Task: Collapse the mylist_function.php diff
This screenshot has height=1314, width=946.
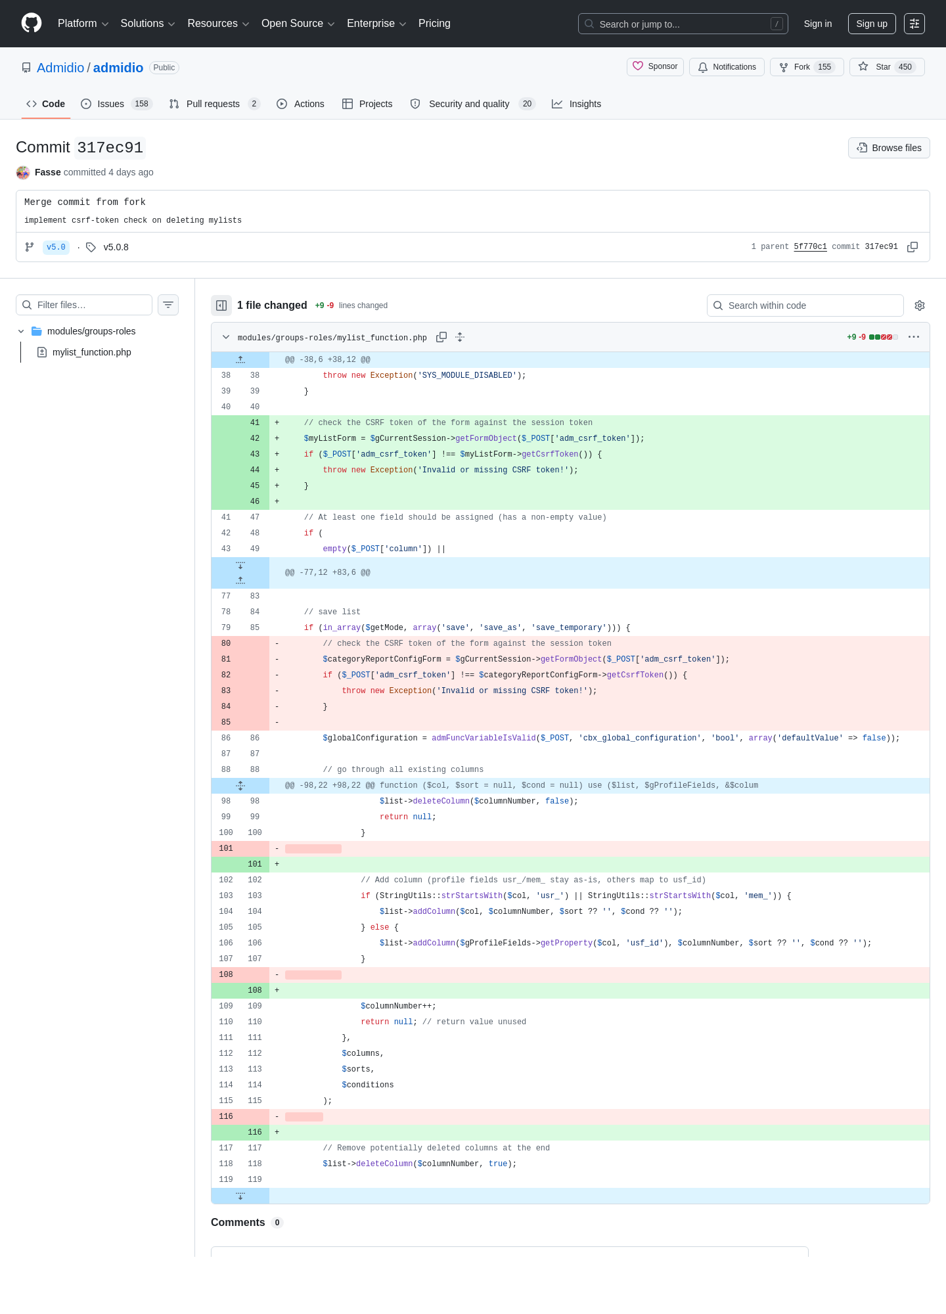Action: point(226,337)
